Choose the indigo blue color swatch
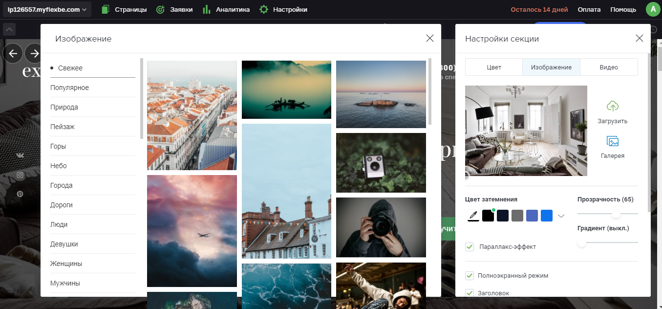Viewport: 662px width, 309px height. [532, 216]
